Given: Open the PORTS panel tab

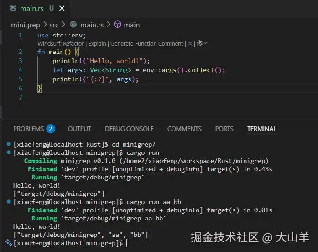Looking at the screenshot, I should pyautogui.click(x=224, y=129).
